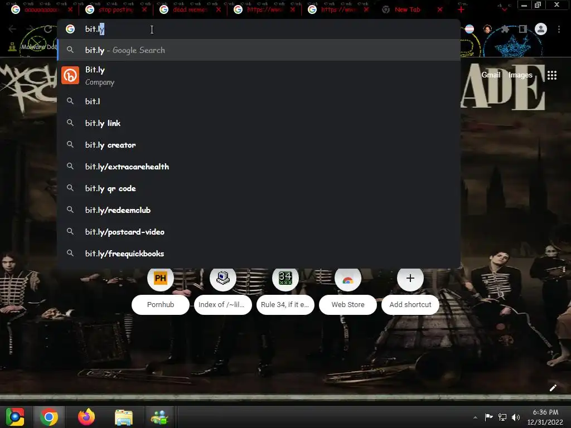Open the Malware Database bookmark
Image resolution: width=571 pixels, height=428 pixels.
point(33,47)
